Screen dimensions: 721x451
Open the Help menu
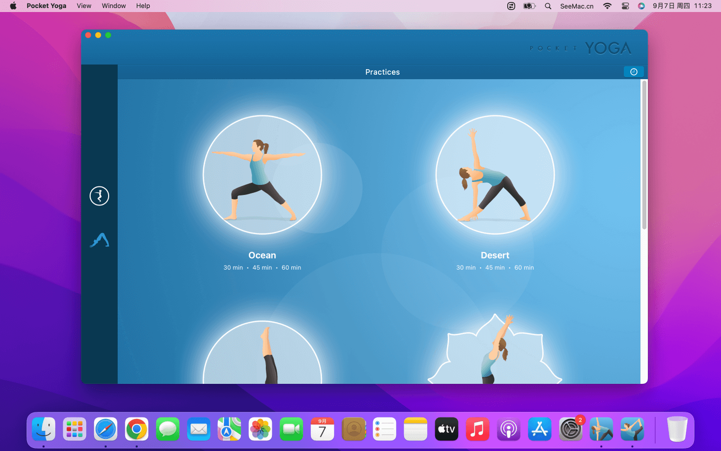coord(143,6)
